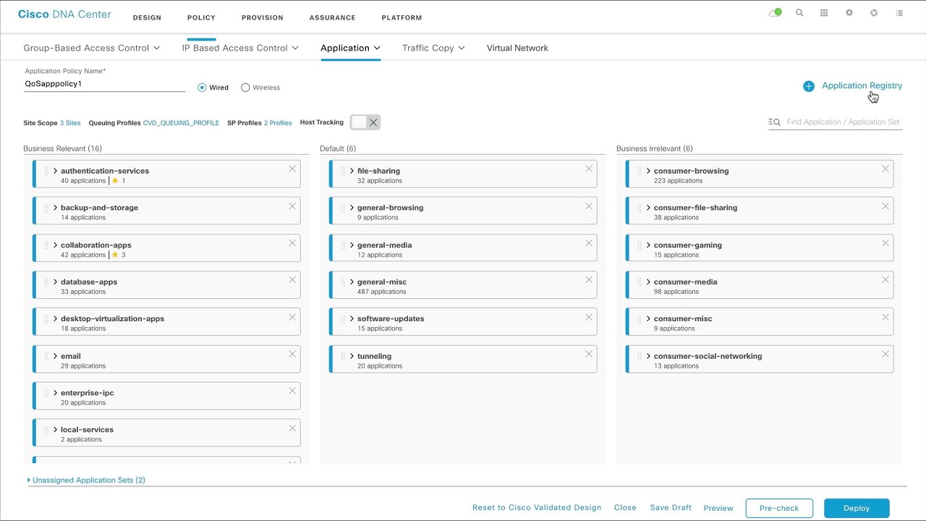Open the Group-Based Access Control dropdown

point(91,48)
